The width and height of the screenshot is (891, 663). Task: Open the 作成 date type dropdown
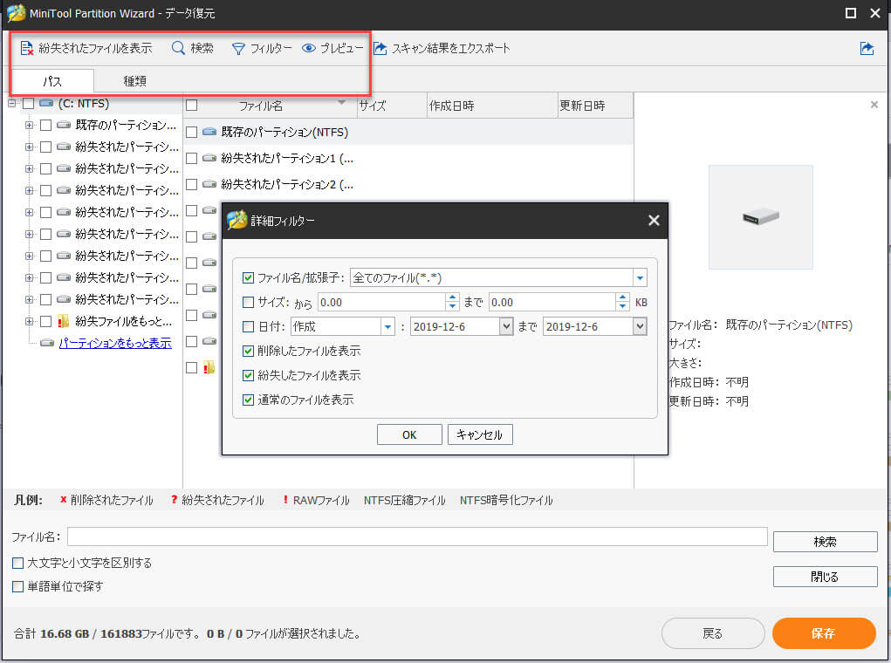(387, 326)
